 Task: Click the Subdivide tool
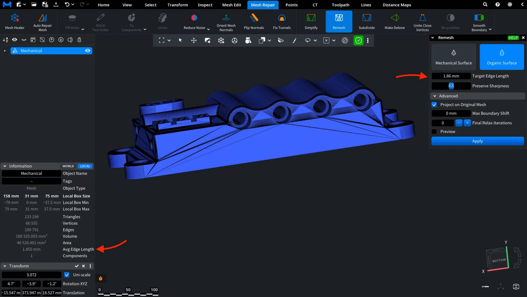tap(367, 21)
